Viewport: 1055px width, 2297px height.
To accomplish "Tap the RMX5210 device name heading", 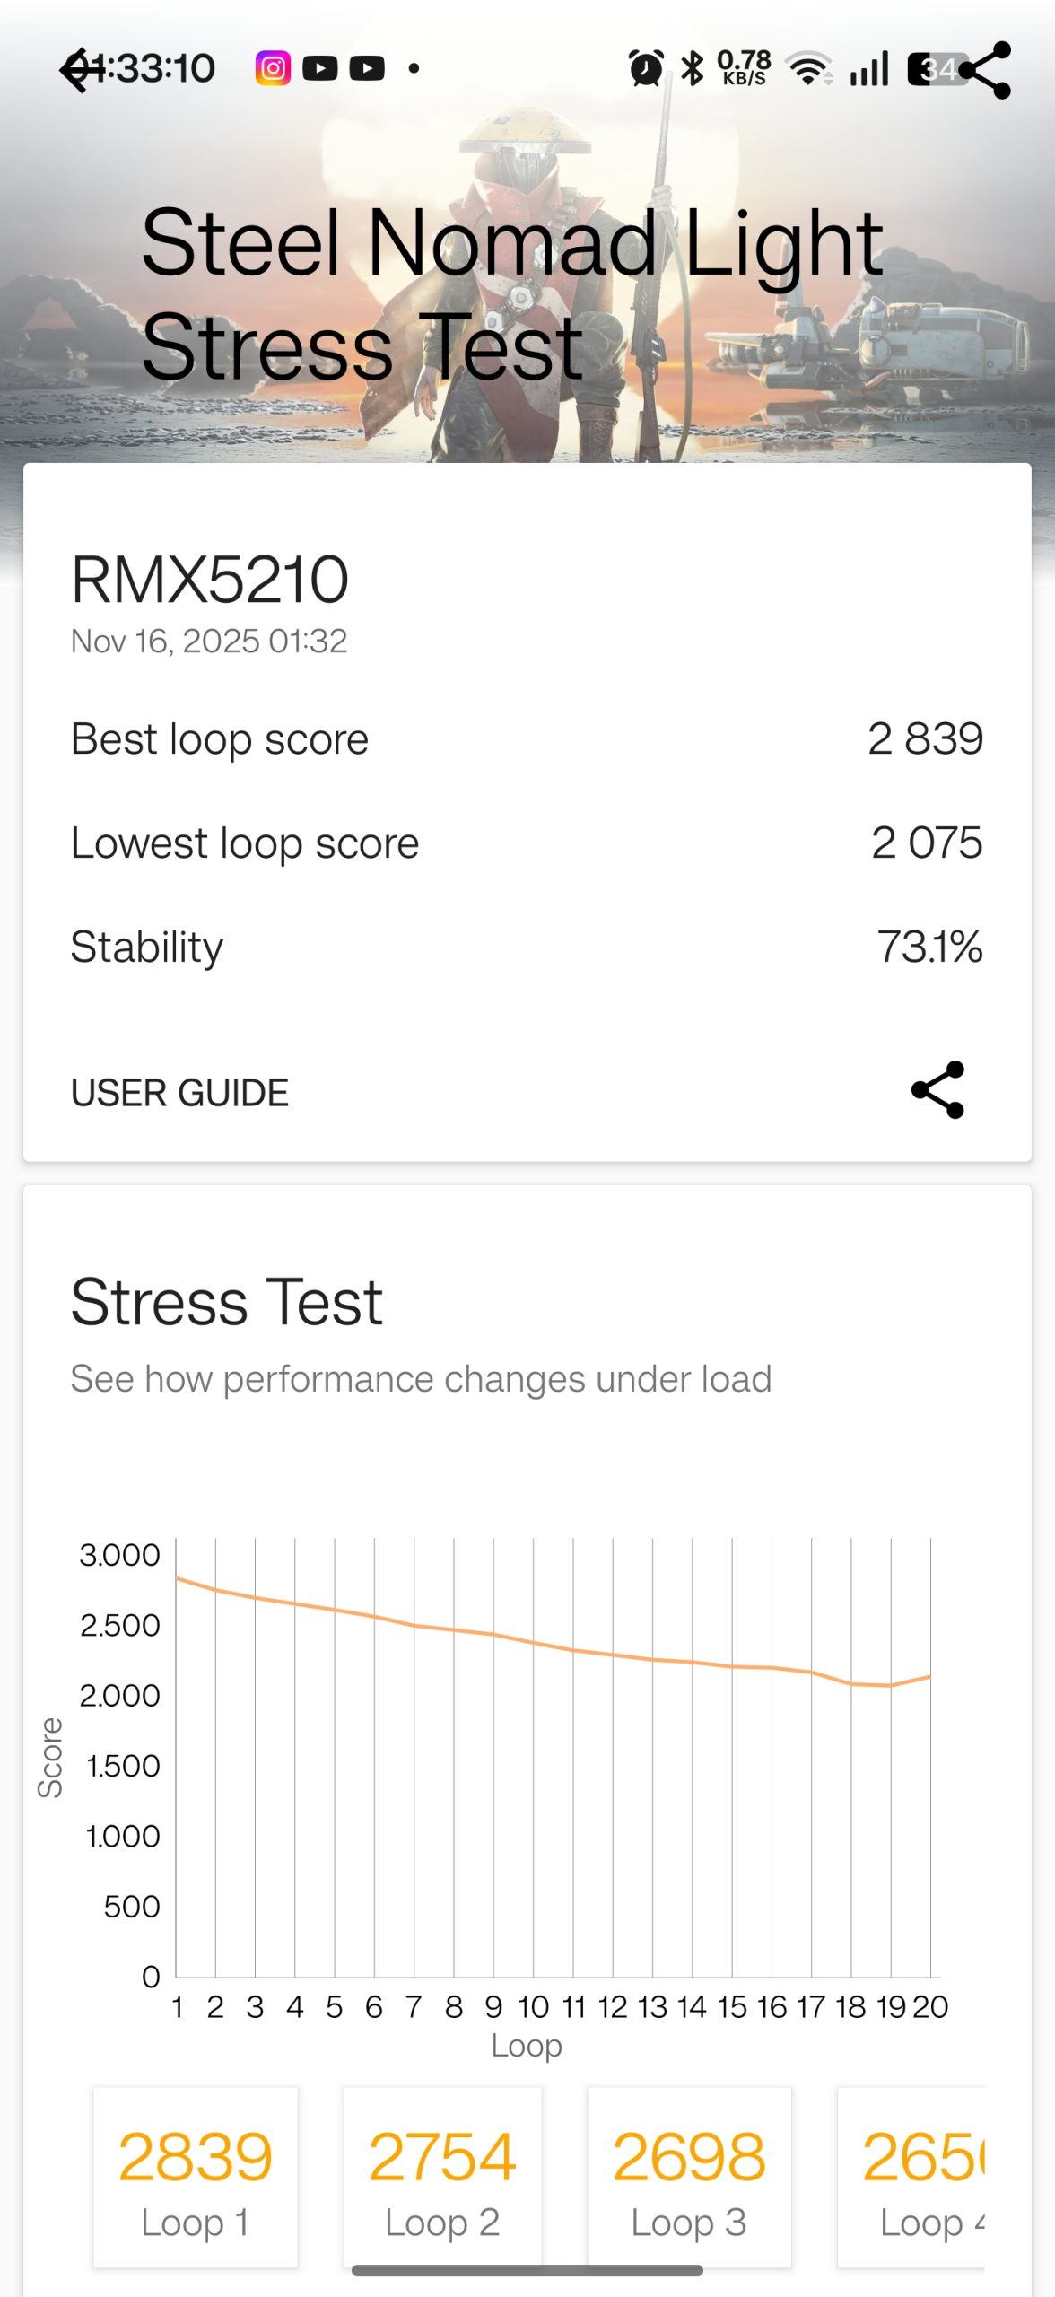I will pyautogui.click(x=210, y=580).
